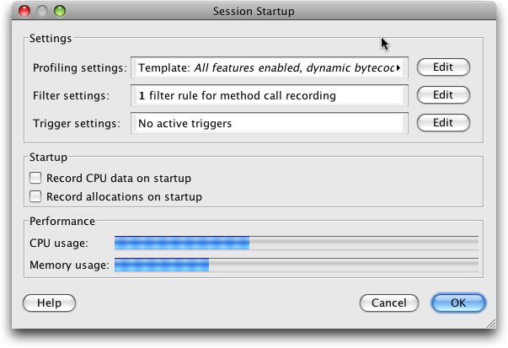Enable Record CPU data on startup
Image resolution: width=508 pixels, height=348 pixels.
[x=35, y=178]
